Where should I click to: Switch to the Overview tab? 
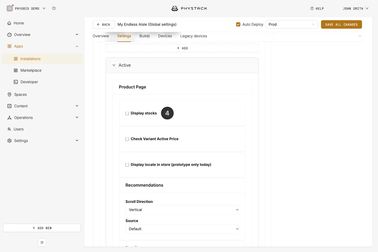pyautogui.click(x=101, y=36)
